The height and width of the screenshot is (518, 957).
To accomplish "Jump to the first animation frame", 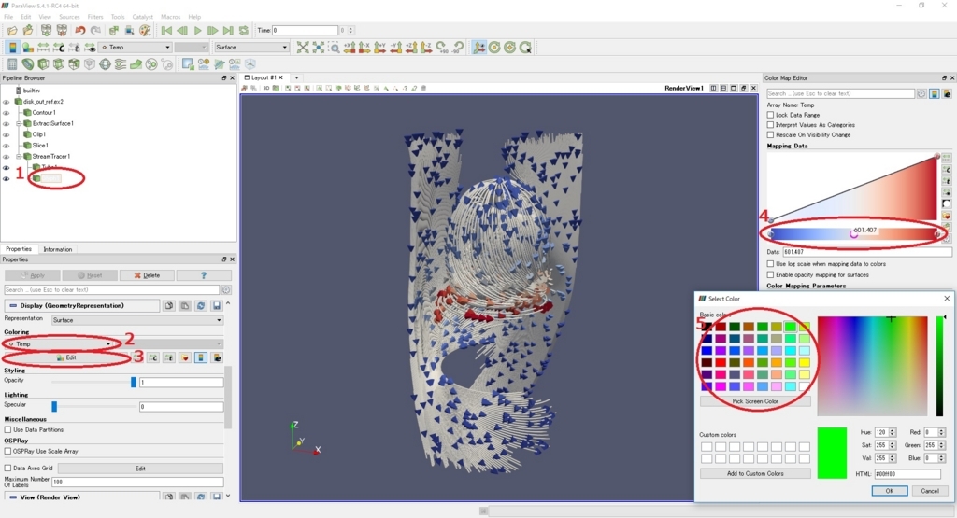I will click(x=166, y=31).
